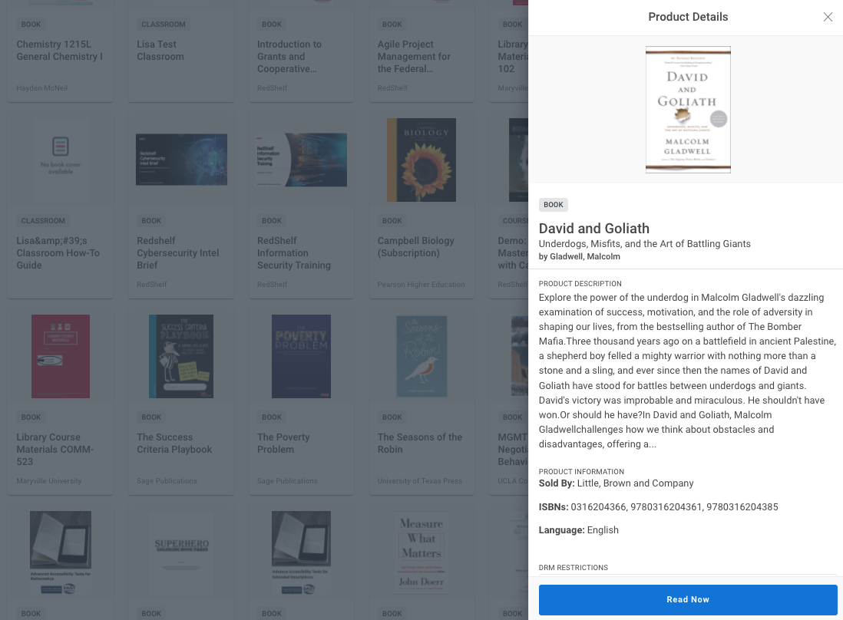843x620 pixels.
Task: Click the PRODUCT INFORMATION heading
Action: point(581,472)
